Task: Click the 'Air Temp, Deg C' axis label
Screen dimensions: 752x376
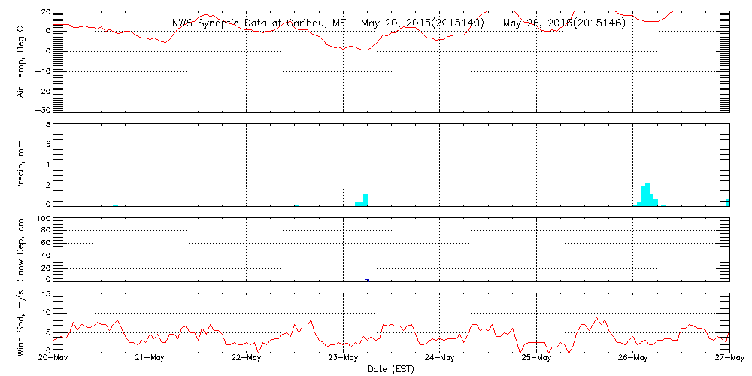Action: [22, 60]
